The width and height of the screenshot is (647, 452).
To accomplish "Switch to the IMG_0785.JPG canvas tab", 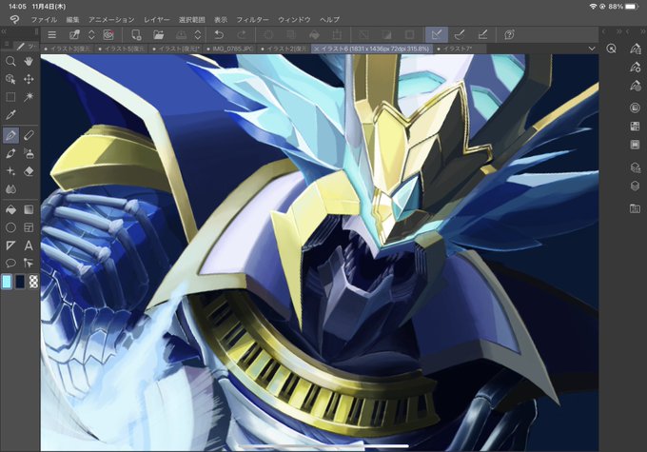I will click(x=229, y=49).
